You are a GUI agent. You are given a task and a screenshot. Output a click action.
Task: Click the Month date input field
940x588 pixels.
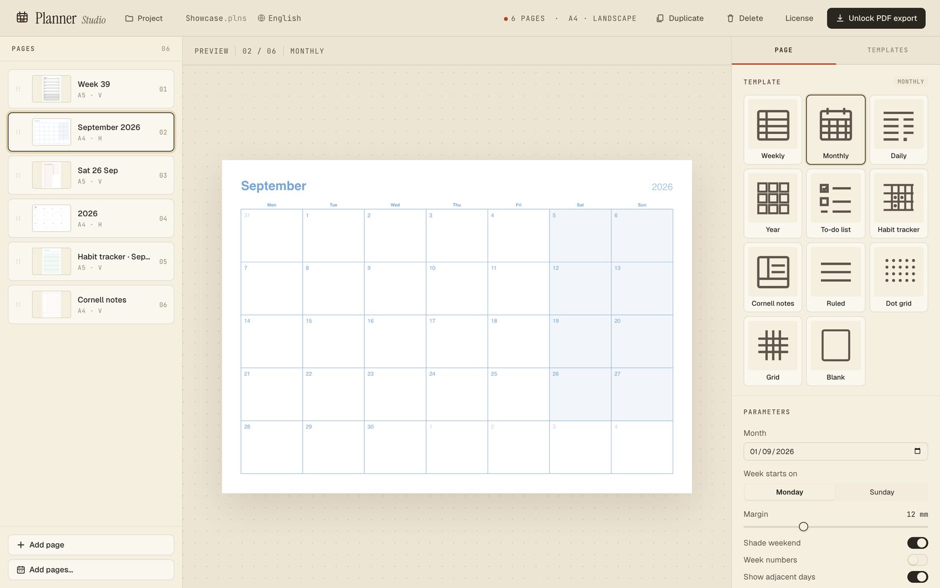tap(835, 451)
